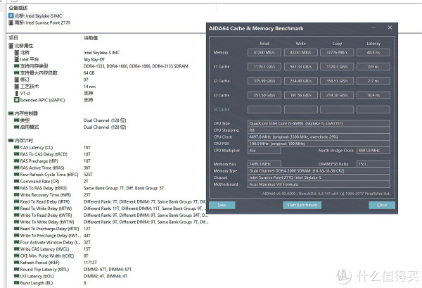Minimize the AIDA64 Cache & Memory Benchmark window
This screenshot has height=288, width=422.
374,27
